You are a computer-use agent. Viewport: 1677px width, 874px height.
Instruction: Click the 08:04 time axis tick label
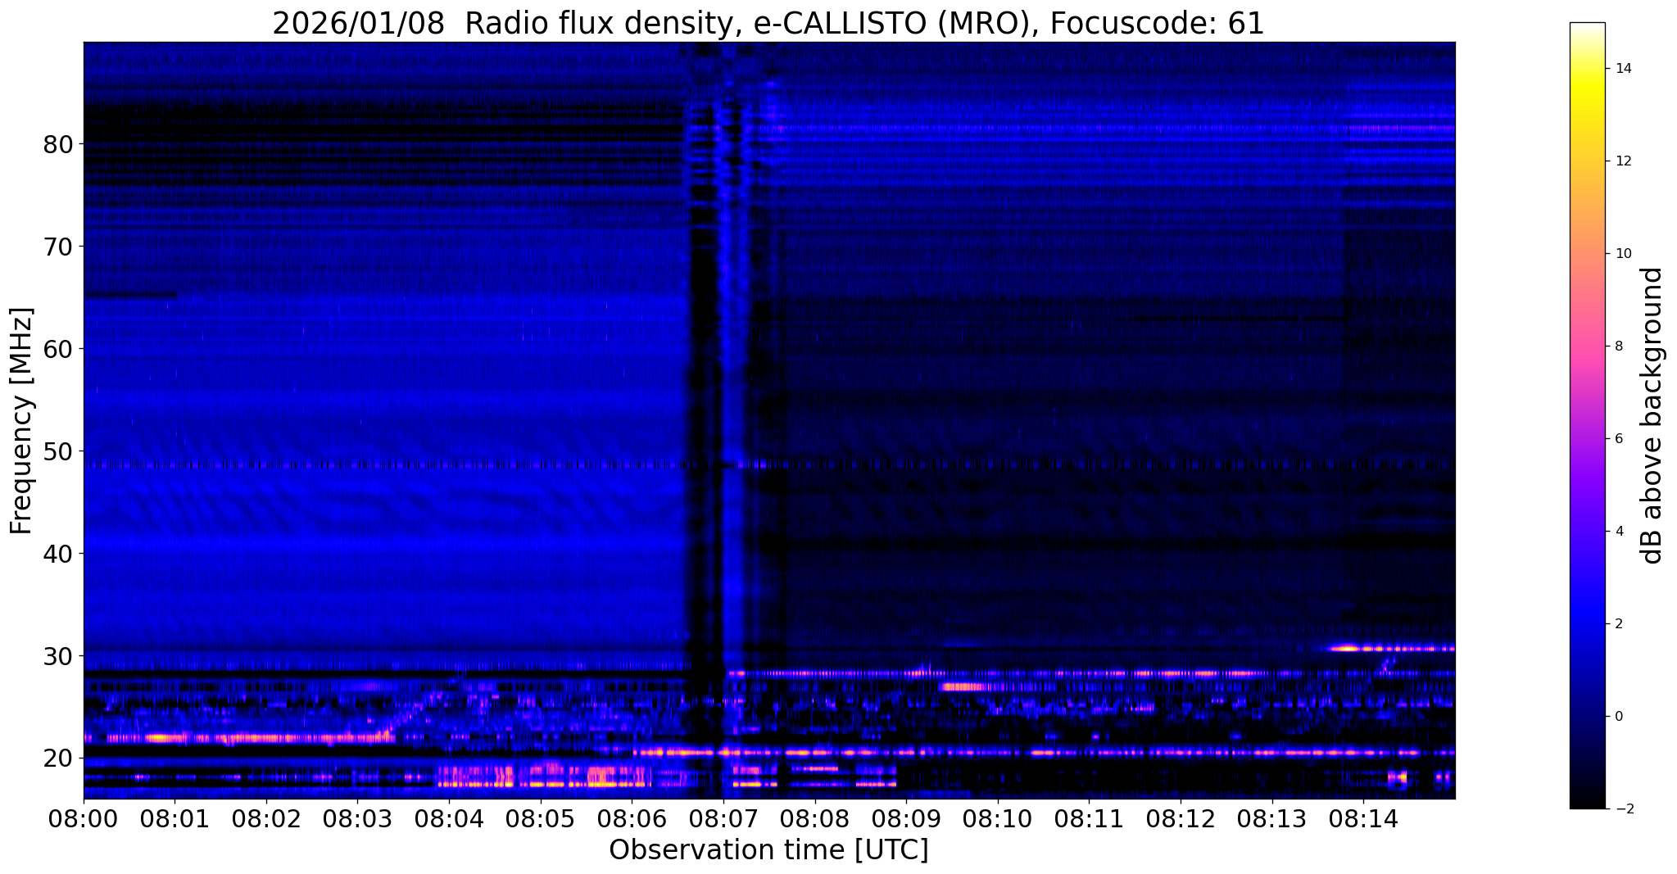point(448,819)
